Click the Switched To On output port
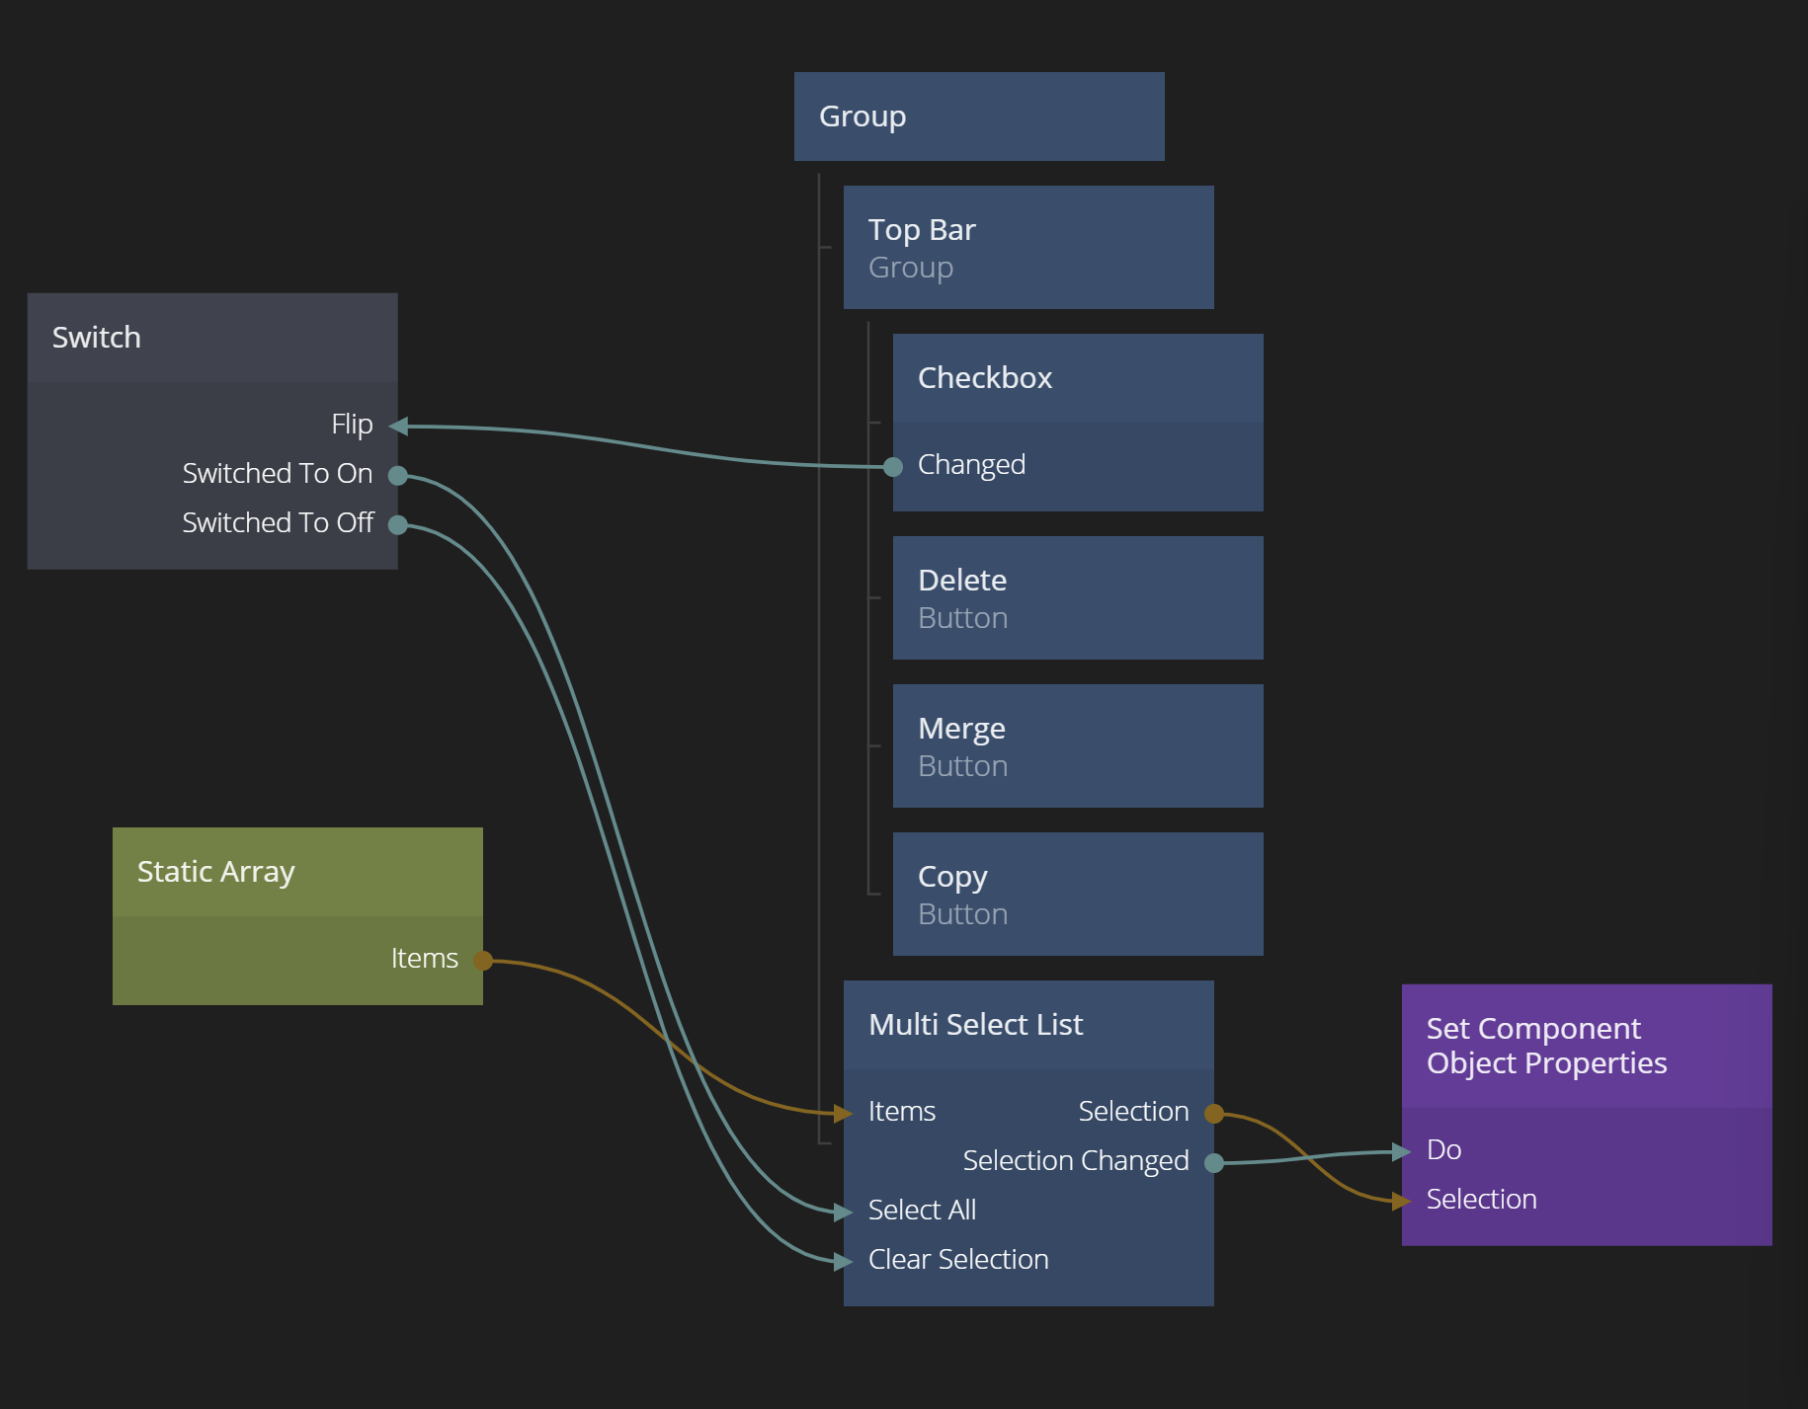Image resolution: width=1808 pixels, height=1409 pixels. coord(398,476)
